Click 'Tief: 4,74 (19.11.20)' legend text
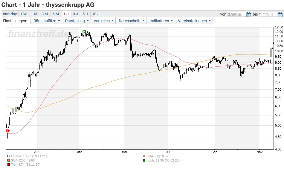The height and width of the screenshot is (169, 284). [x=26, y=165]
